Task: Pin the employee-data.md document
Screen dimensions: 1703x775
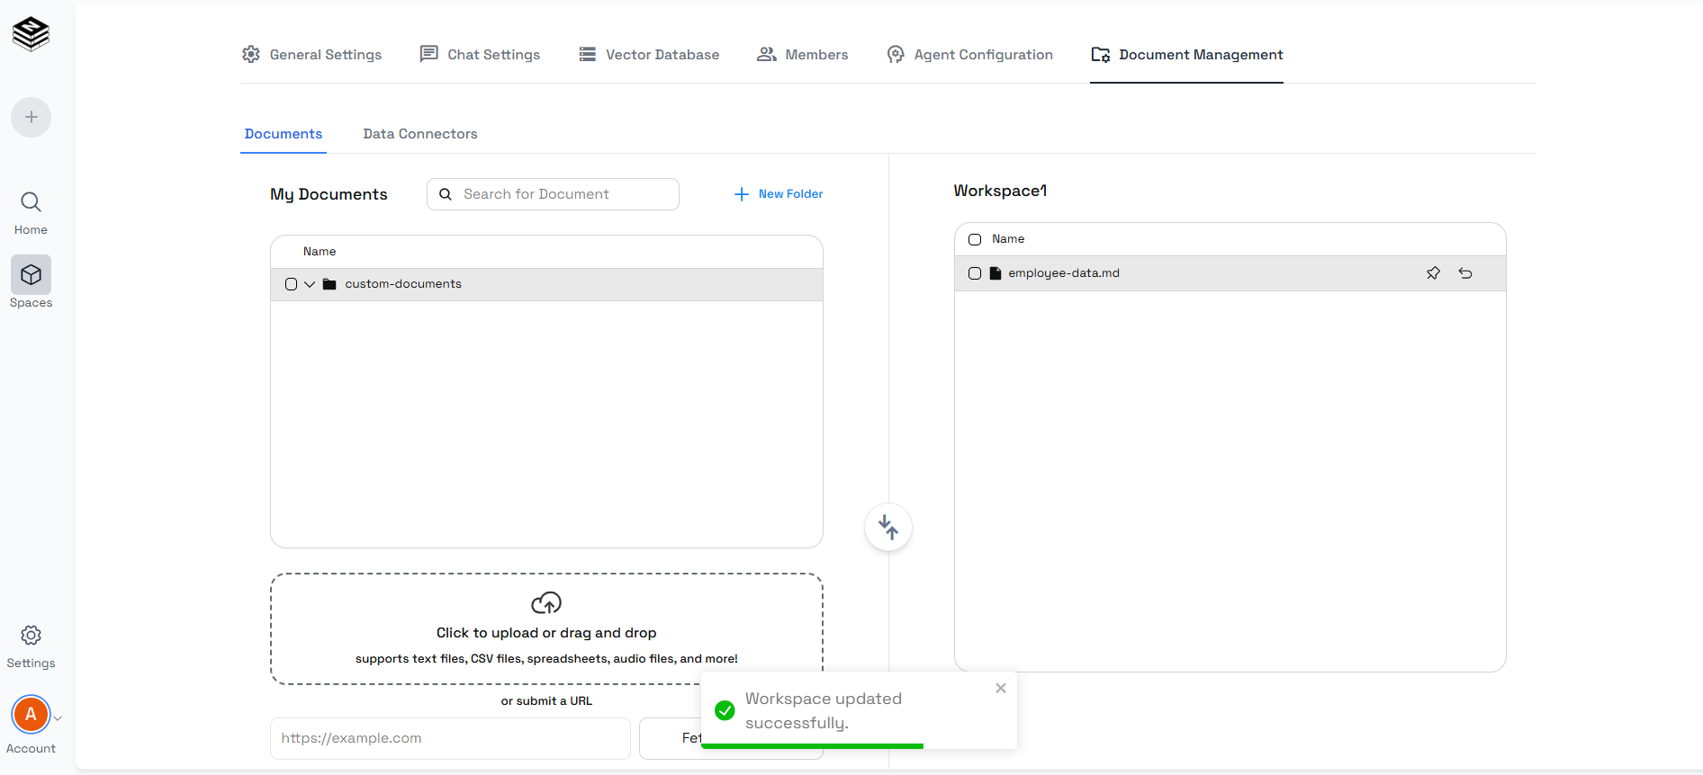Action: 1433,273
